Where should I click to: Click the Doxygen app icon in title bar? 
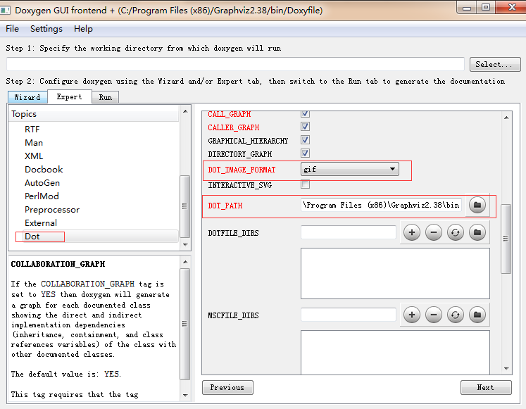click(5, 11)
